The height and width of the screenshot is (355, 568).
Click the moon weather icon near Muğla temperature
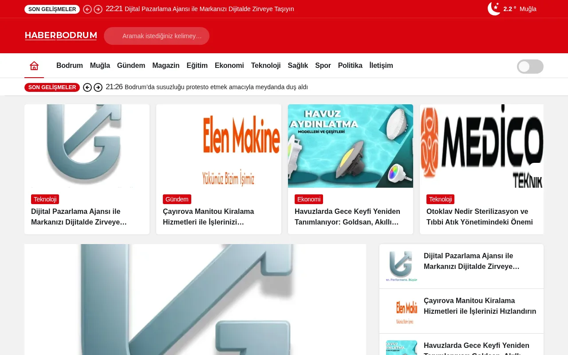[x=494, y=9]
